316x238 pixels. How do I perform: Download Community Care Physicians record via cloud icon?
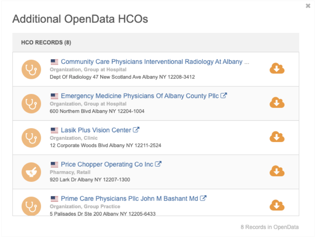tap(277, 69)
